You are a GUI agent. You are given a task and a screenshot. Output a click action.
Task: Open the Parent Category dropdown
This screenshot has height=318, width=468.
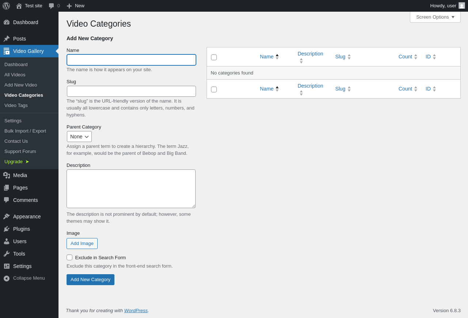click(x=79, y=137)
